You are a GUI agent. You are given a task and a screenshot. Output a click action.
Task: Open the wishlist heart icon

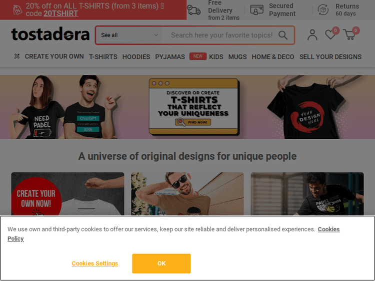click(331, 34)
